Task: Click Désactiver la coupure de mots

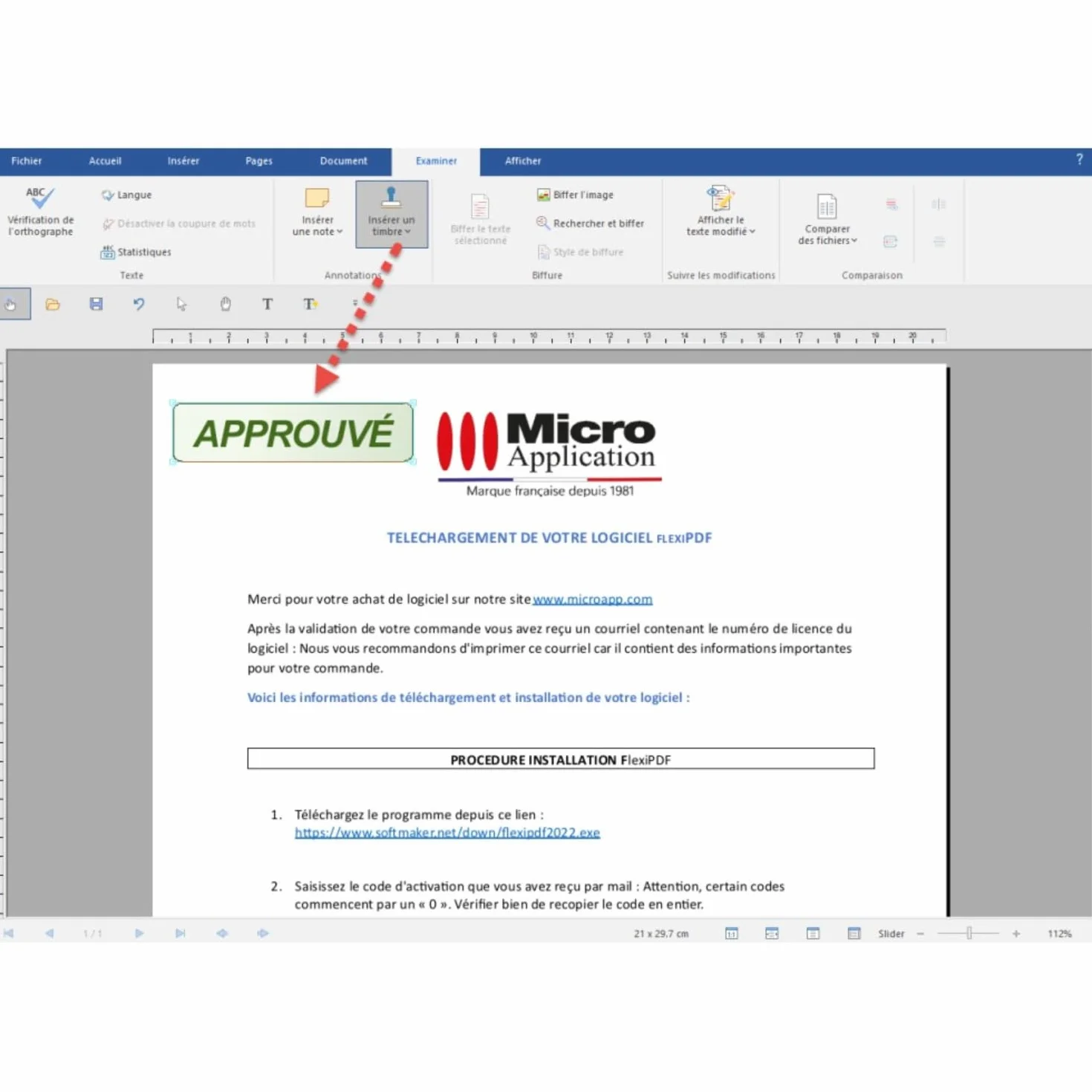Action: pos(178,224)
